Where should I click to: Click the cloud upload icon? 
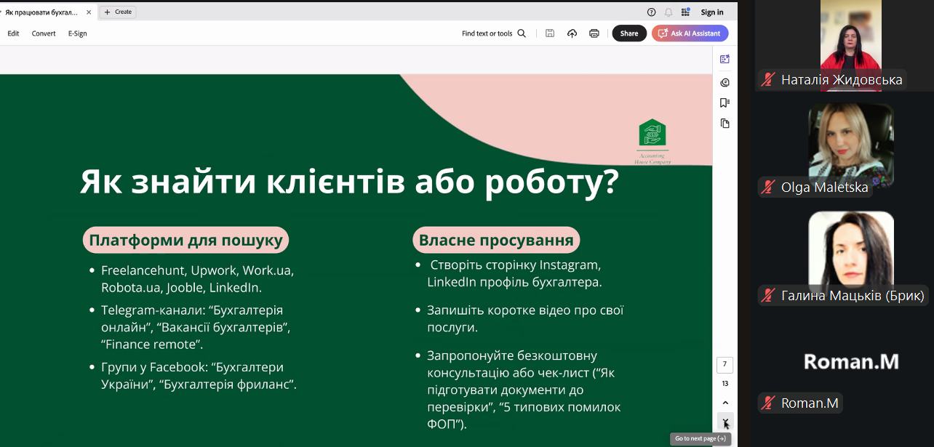(572, 33)
